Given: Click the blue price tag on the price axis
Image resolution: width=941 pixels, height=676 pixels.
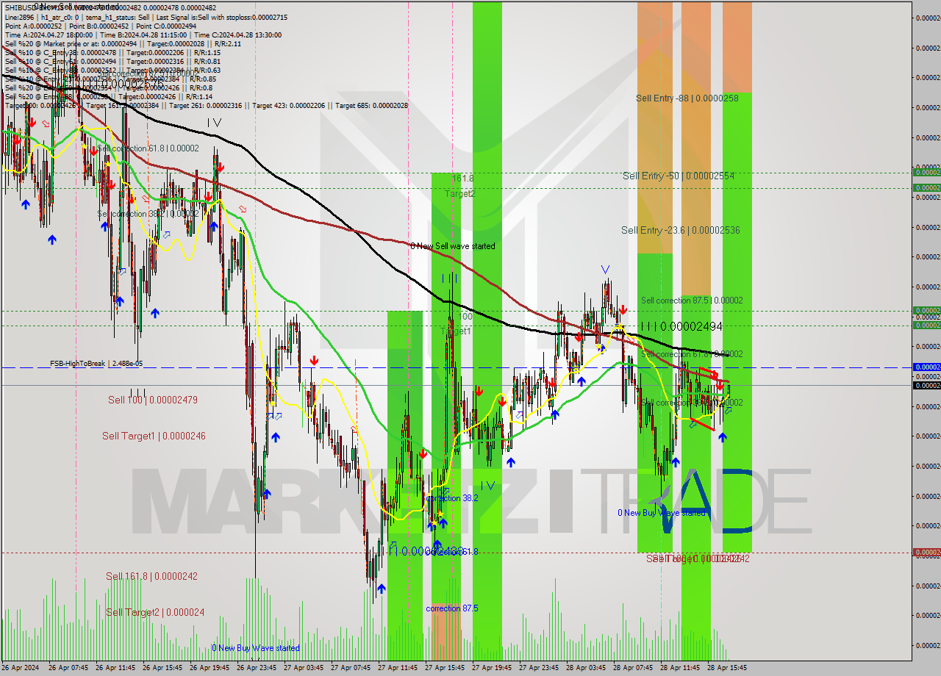Looking at the screenshot, I should (x=926, y=367).
